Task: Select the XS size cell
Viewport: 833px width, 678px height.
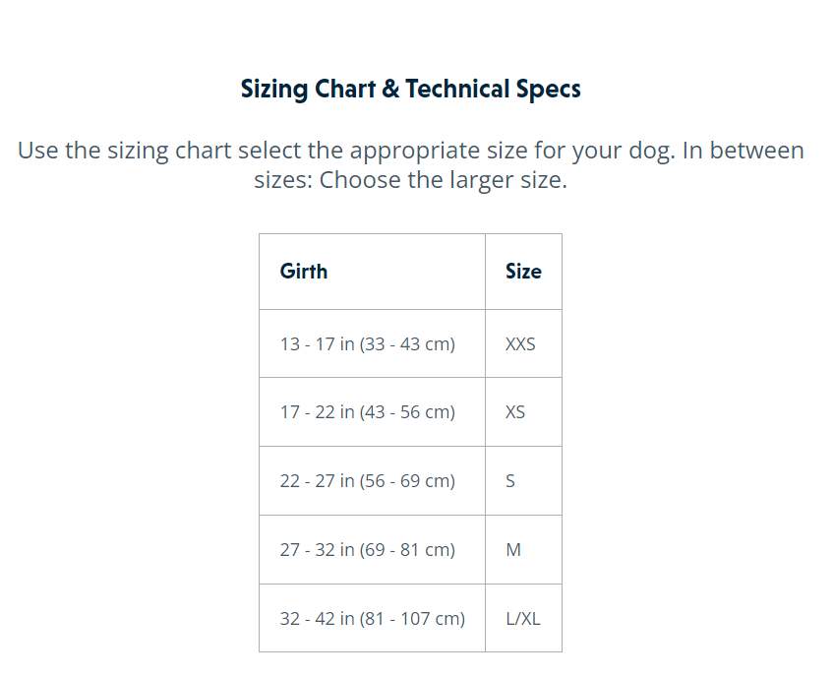Action: [515, 412]
